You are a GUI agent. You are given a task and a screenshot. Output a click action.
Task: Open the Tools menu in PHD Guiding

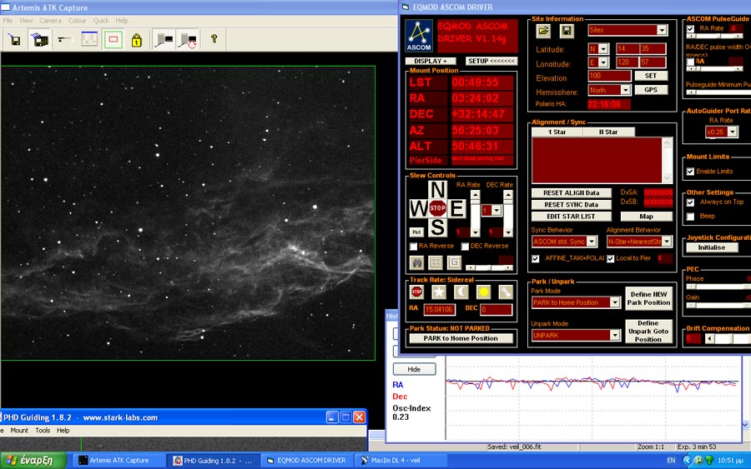43,431
